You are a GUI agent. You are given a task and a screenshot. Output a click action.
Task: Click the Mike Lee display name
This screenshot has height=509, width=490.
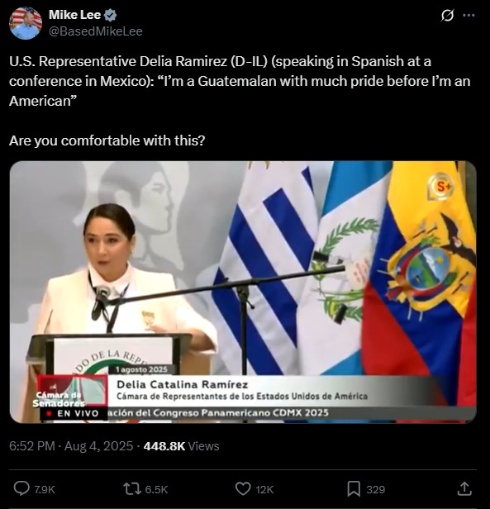(x=74, y=15)
